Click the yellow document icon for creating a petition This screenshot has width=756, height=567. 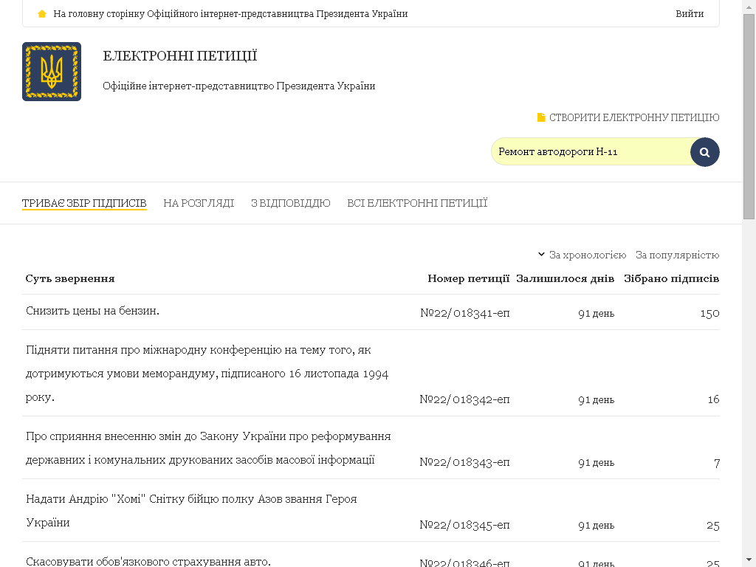coord(541,117)
